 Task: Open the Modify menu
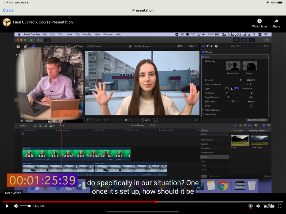[87, 35]
